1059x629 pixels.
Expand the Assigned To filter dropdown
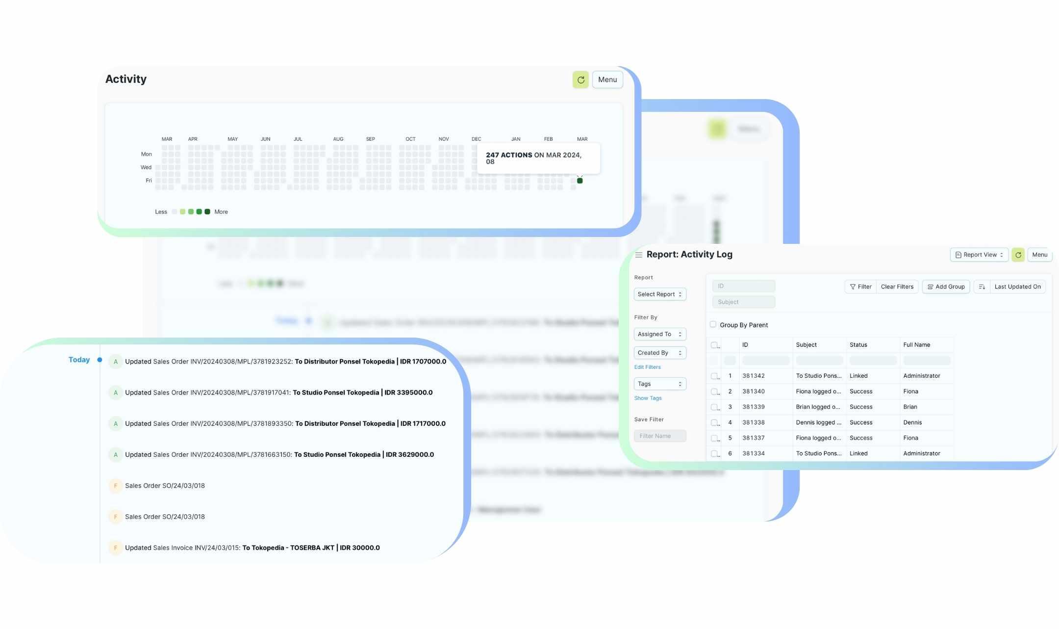(659, 334)
